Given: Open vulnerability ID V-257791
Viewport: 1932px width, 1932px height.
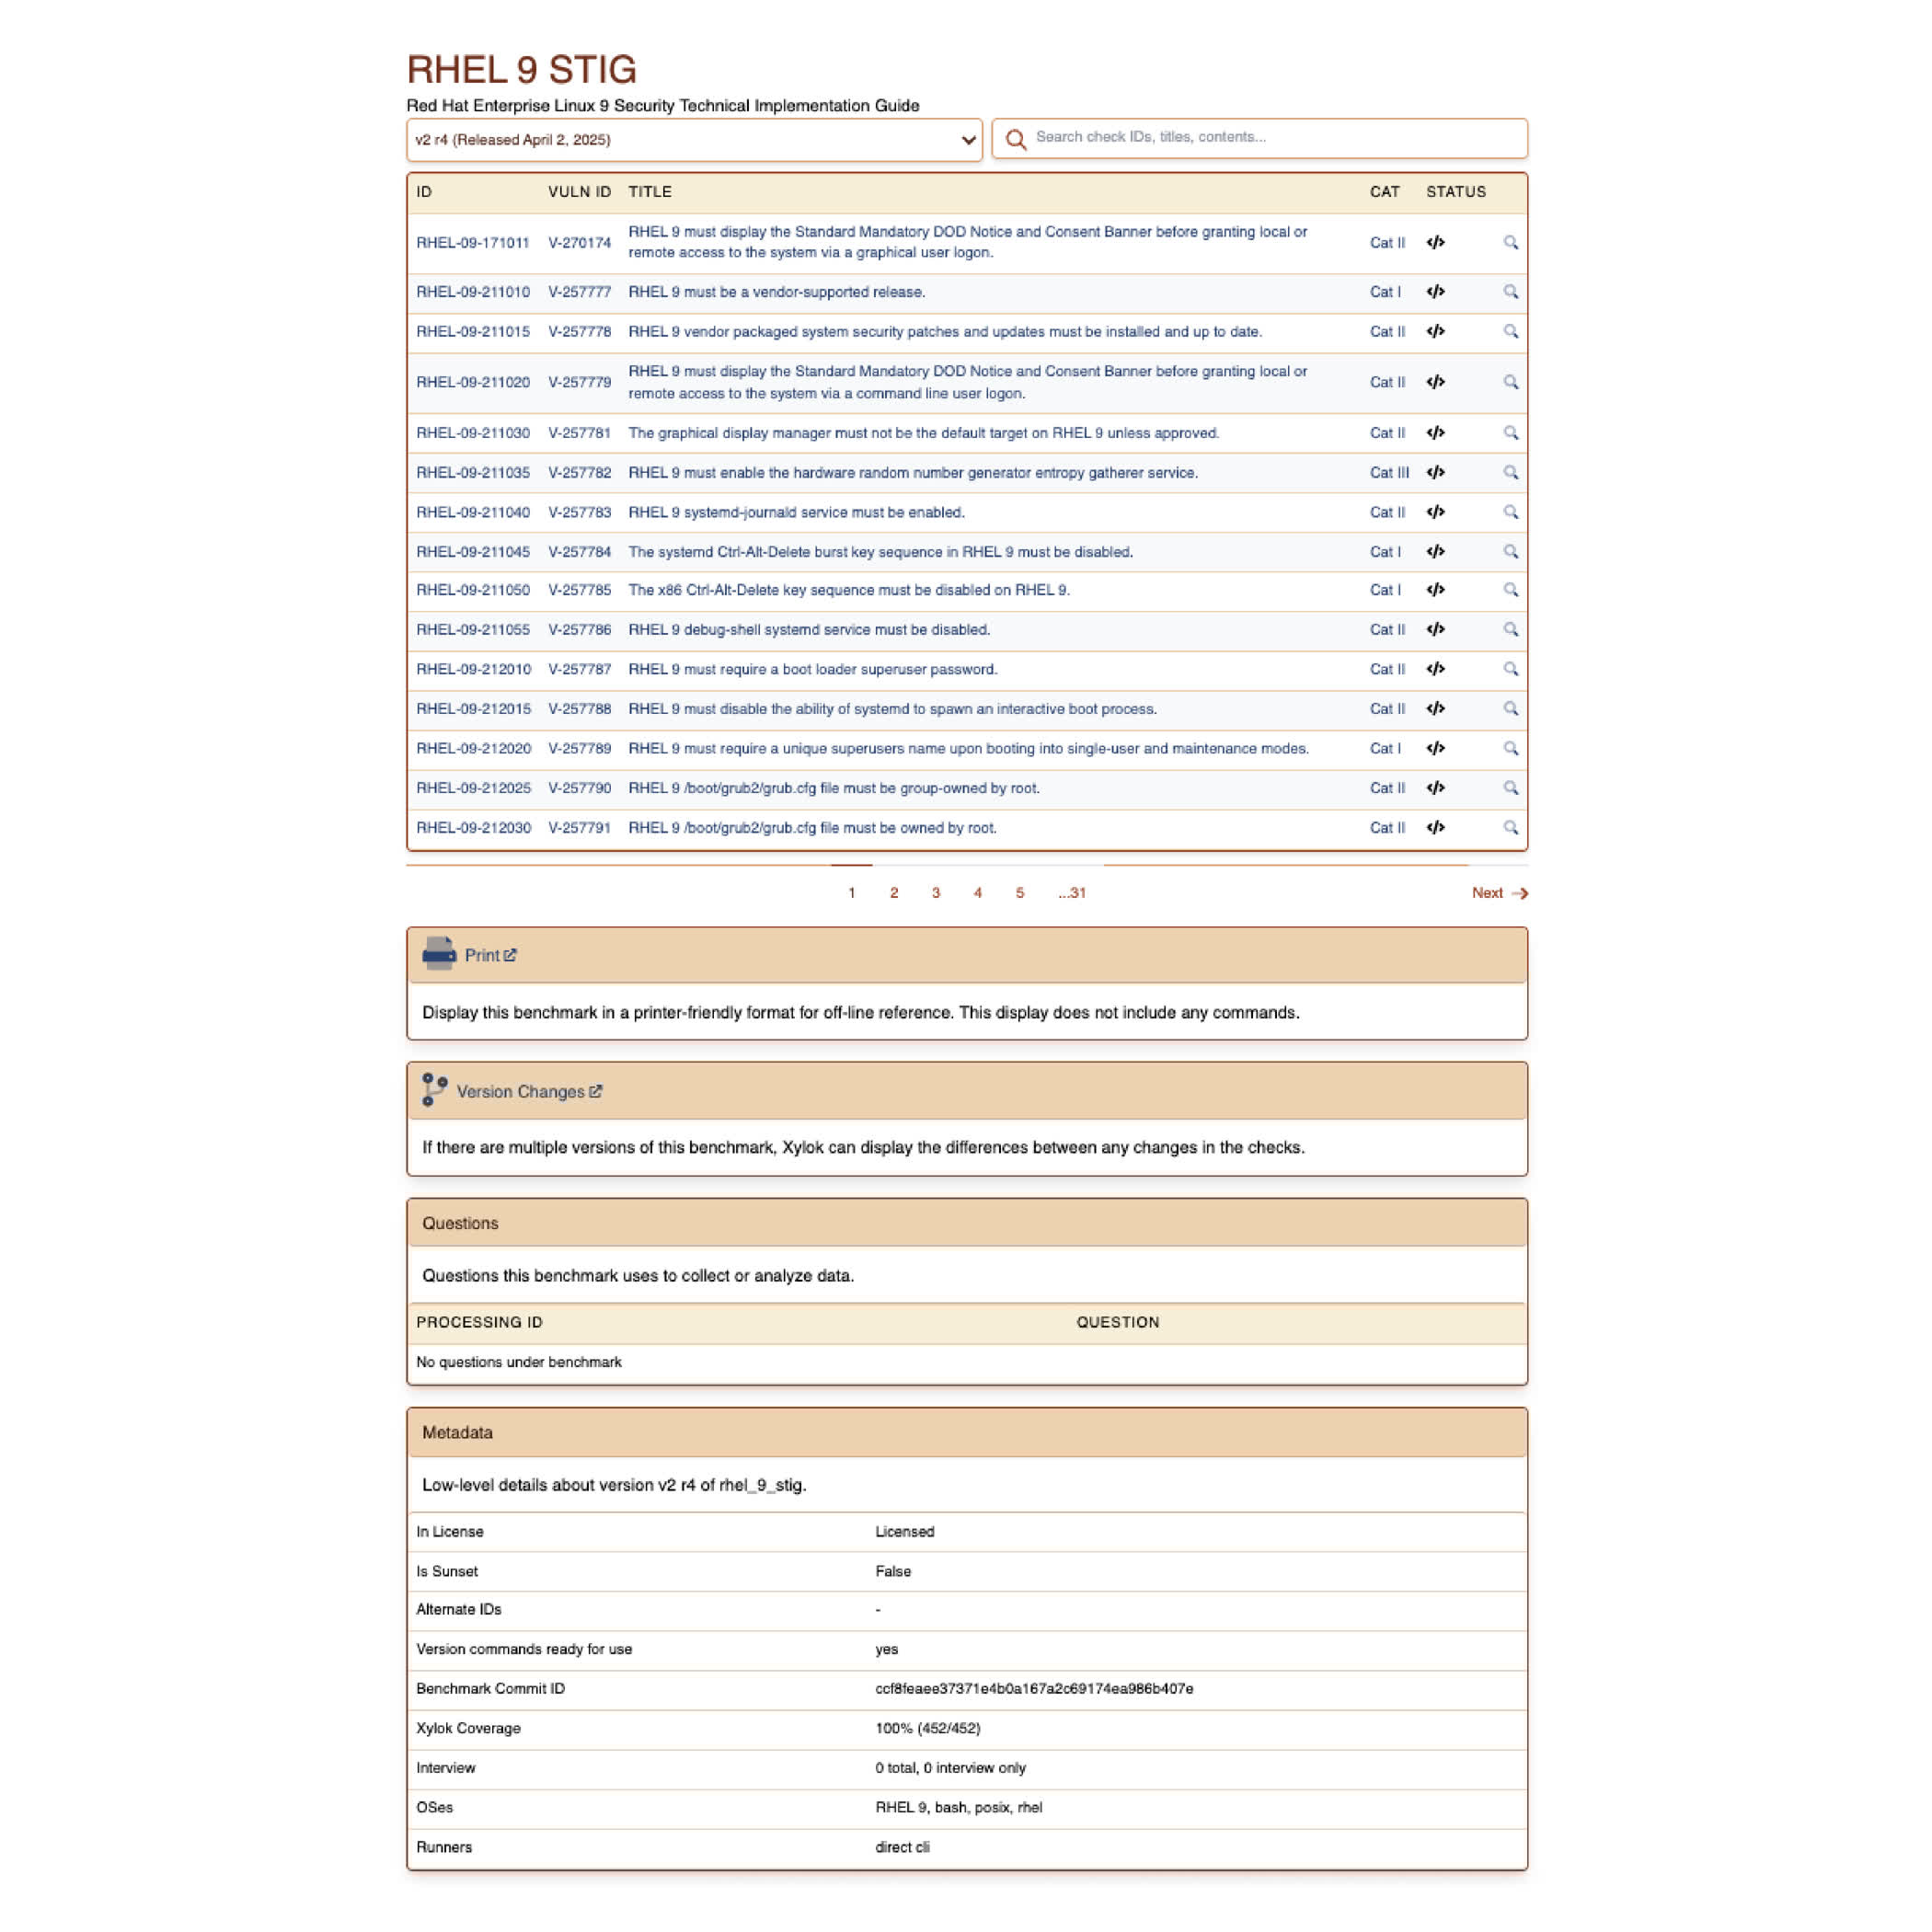Looking at the screenshot, I should pyautogui.click(x=579, y=827).
